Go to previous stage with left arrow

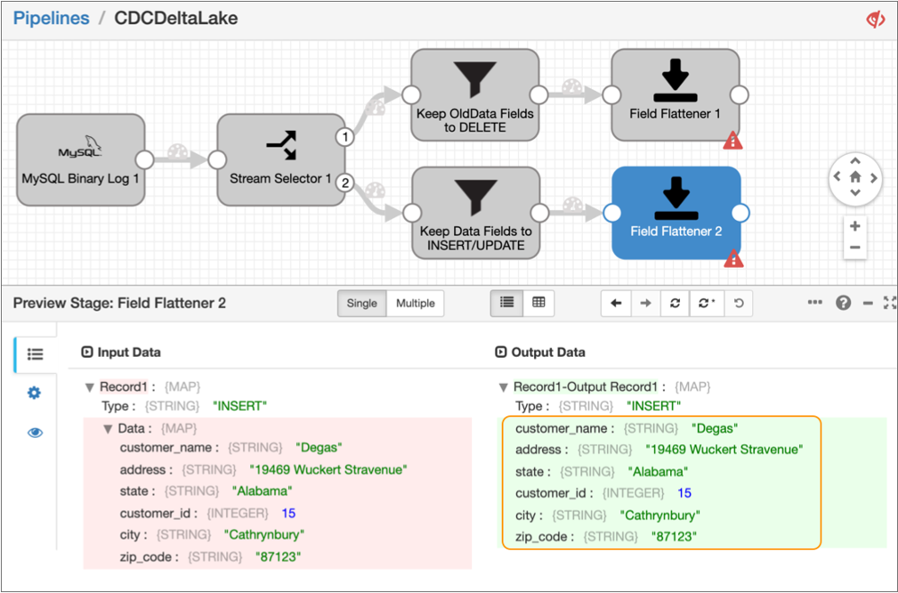click(616, 304)
